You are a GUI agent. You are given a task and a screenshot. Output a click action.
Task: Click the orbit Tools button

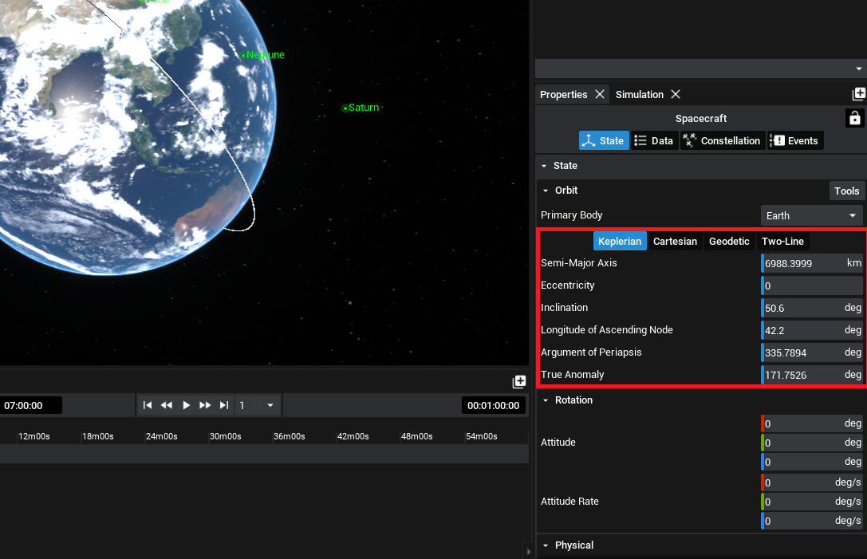tap(846, 191)
